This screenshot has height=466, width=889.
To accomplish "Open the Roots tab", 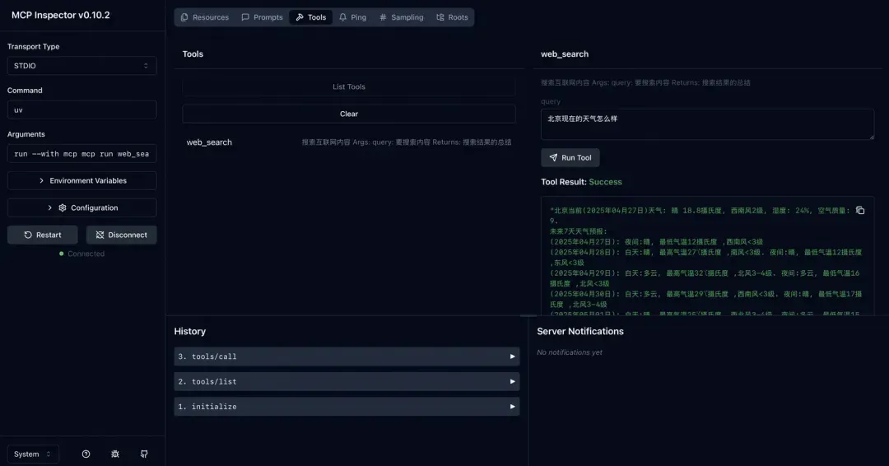I will pos(453,17).
